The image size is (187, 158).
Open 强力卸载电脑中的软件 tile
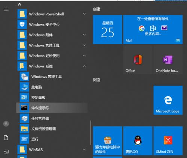coord(108,140)
